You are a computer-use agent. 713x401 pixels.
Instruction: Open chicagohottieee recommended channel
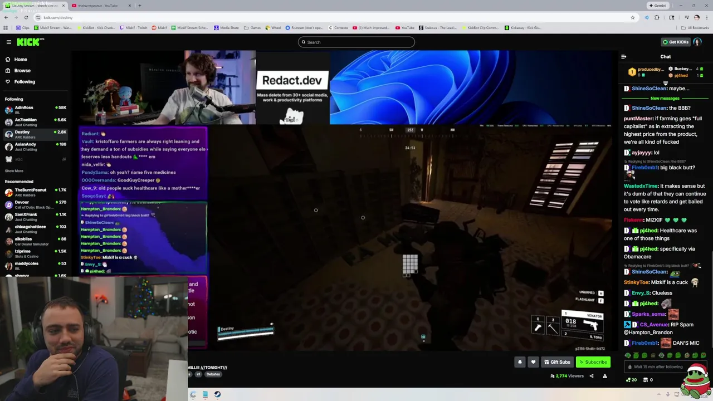pyautogui.click(x=35, y=229)
